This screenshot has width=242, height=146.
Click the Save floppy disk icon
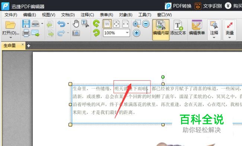(26, 24)
